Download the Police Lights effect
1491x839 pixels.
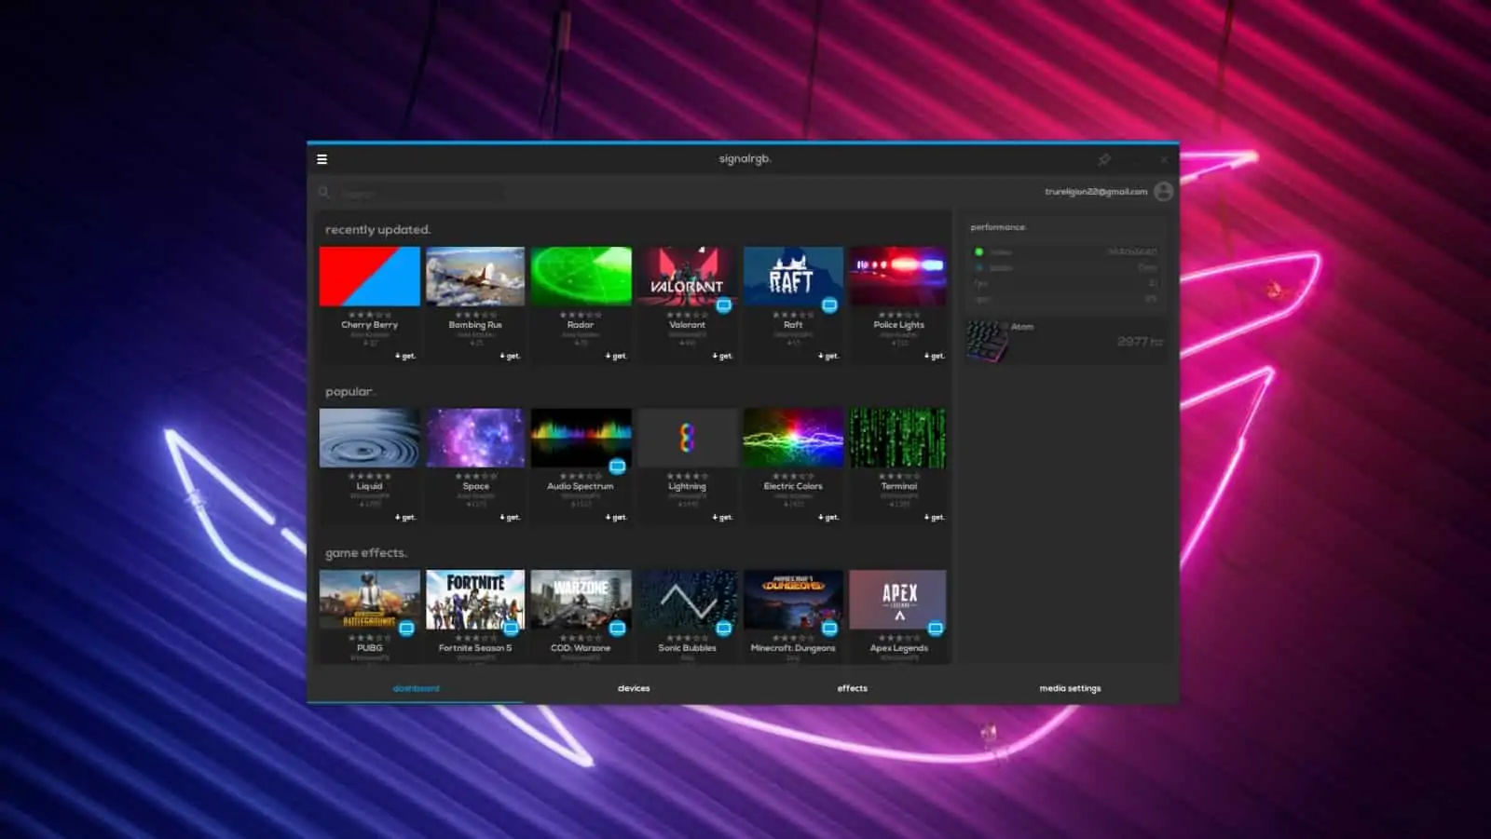[935, 356]
